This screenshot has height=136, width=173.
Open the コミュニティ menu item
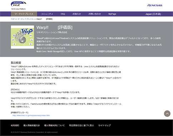coord(47,14)
